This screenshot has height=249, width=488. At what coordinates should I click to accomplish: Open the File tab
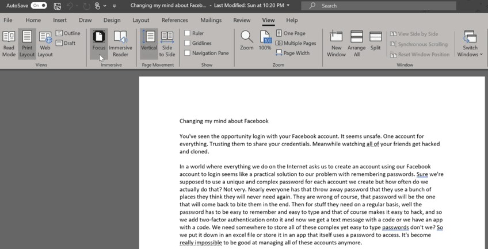8,20
